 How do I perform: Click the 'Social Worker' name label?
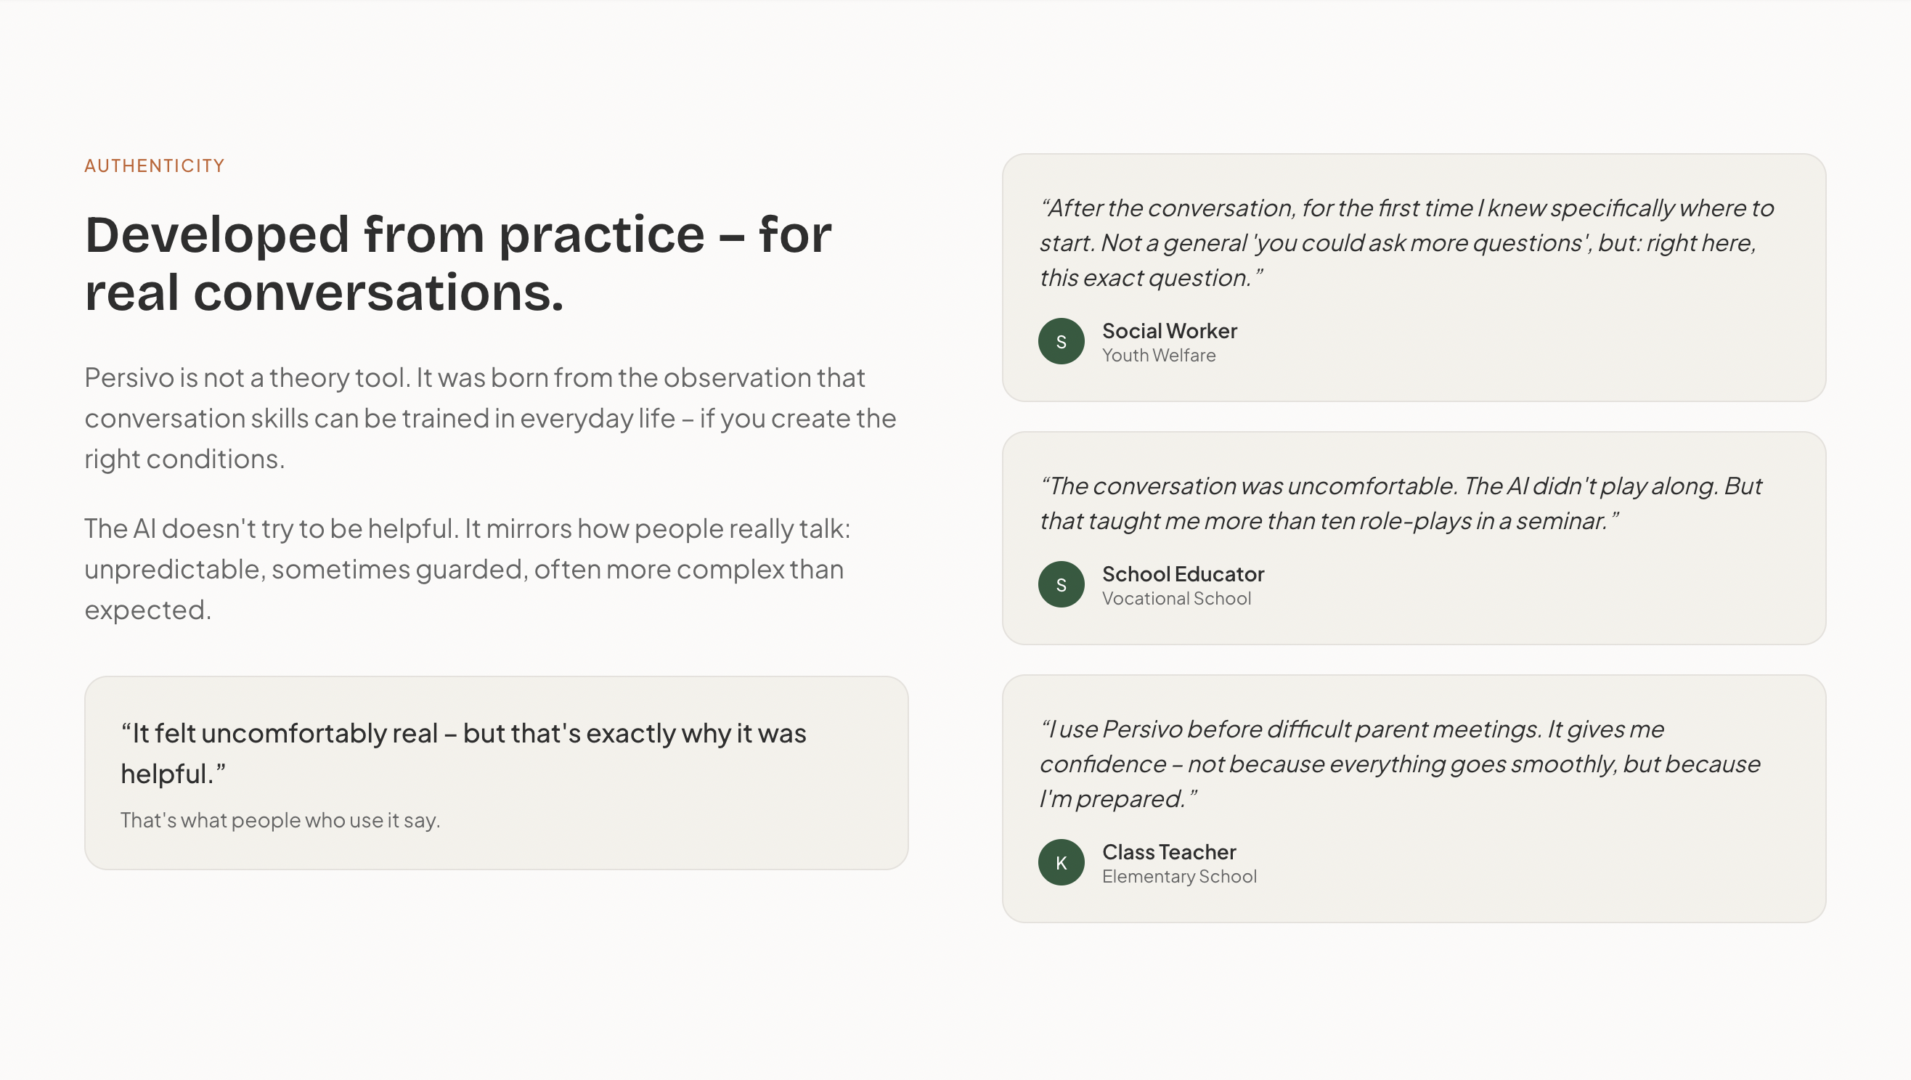(1169, 331)
